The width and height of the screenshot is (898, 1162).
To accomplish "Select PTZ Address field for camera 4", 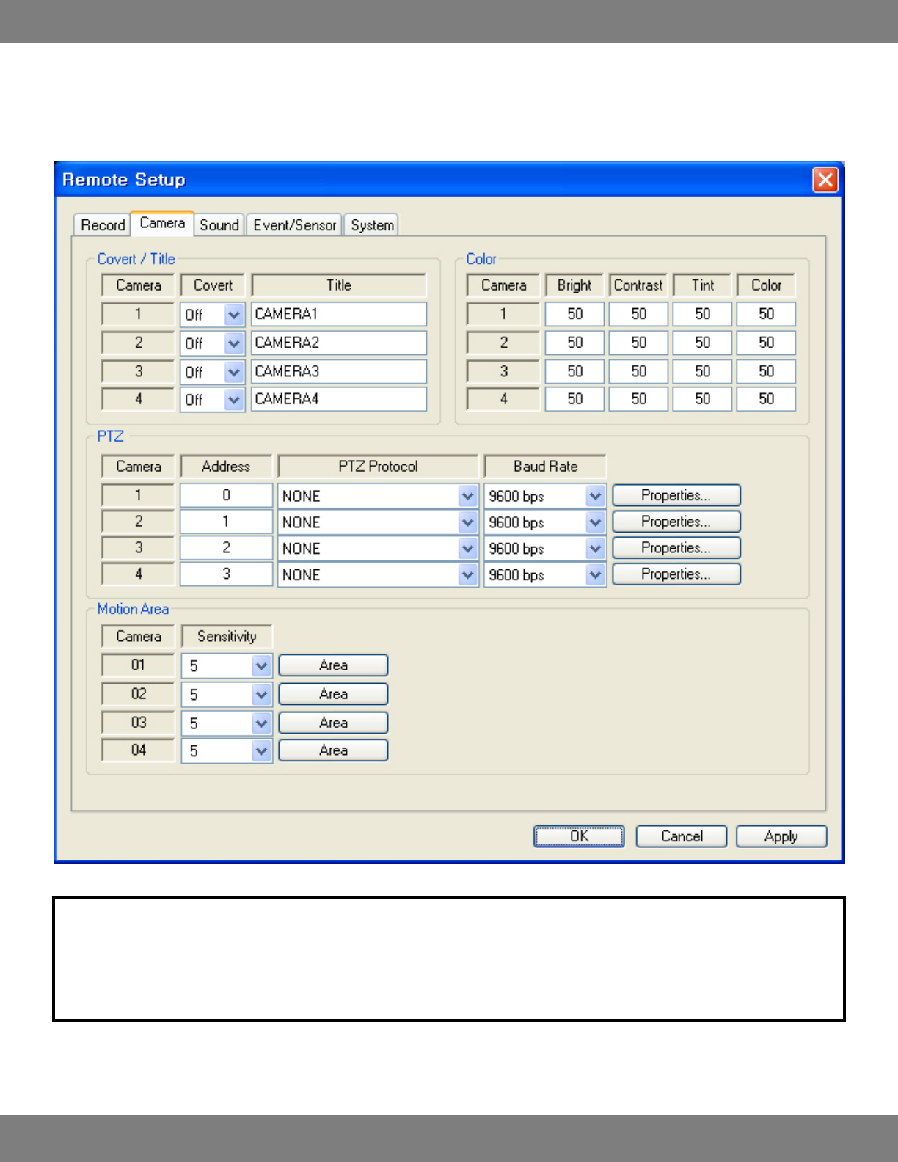I will coord(226,574).
